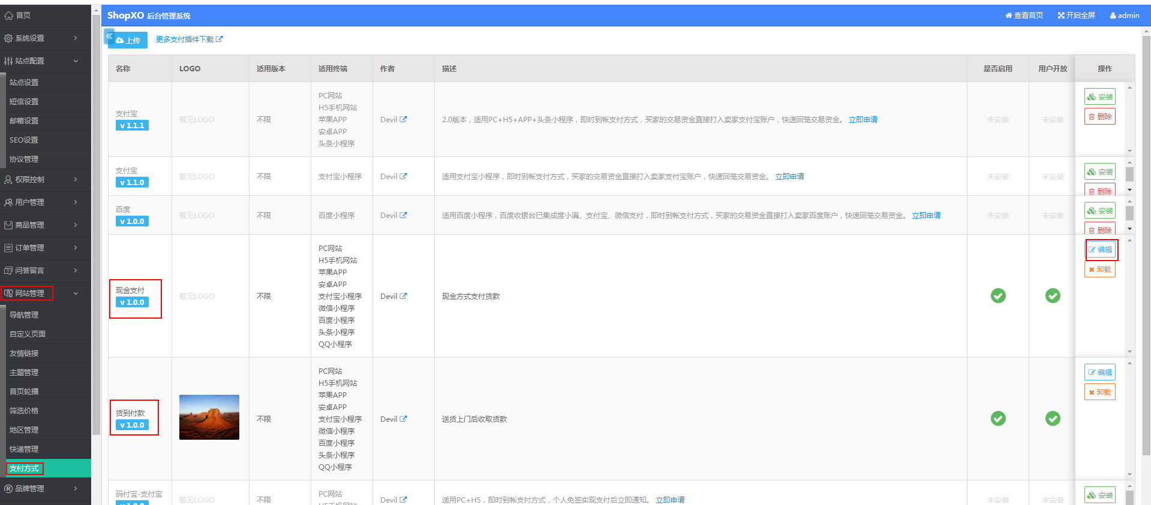Image resolution: width=1151 pixels, height=505 pixels.
Task: Collapse the 站点配置 sidebar menu
Action: click(x=45, y=61)
